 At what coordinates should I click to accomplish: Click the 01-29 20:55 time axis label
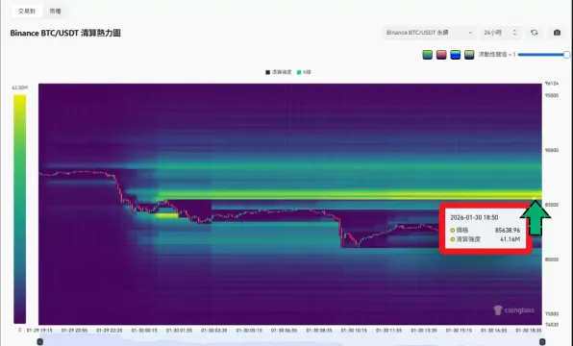(75, 331)
